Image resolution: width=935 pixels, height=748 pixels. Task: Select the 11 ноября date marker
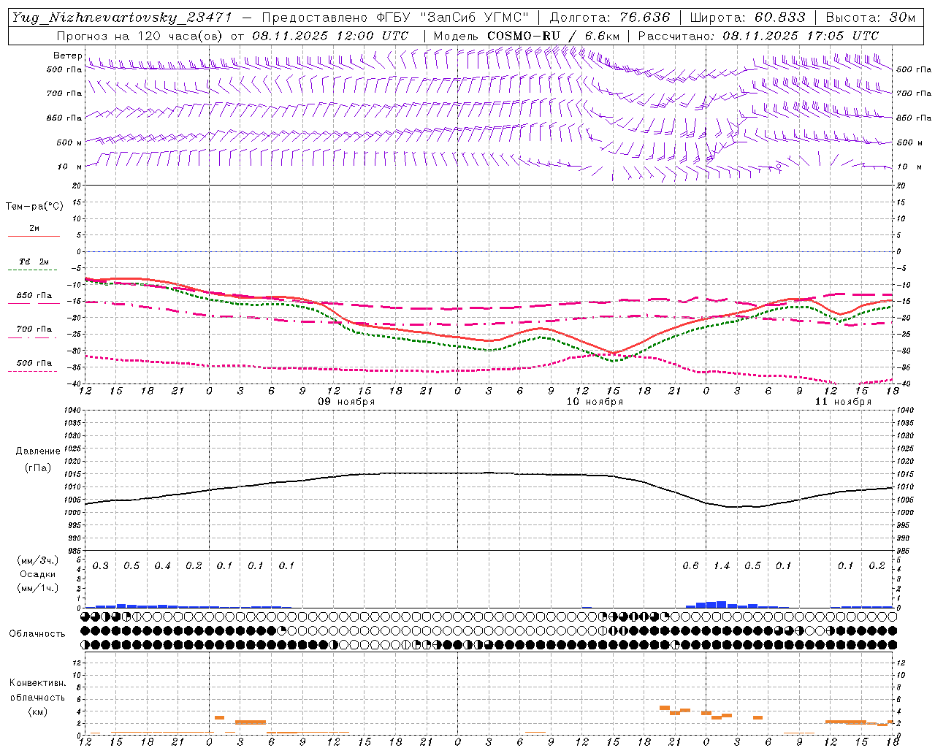coord(843,402)
